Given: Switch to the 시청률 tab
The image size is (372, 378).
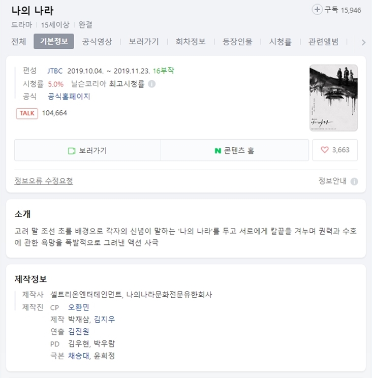Looking at the screenshot, I should [x=281, y=42].
